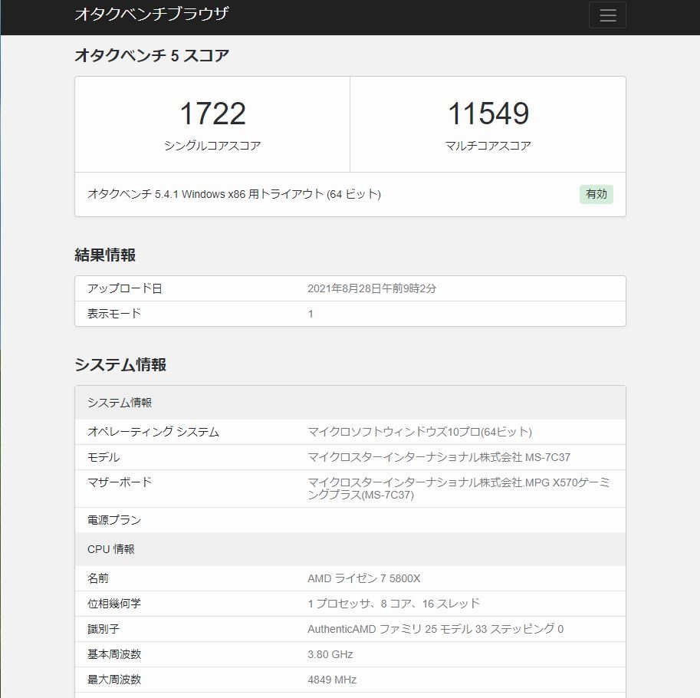This screenshot has width=700, height=698.
Task: Click the 基本周波数 row label
Action: [x=113, y=654]
